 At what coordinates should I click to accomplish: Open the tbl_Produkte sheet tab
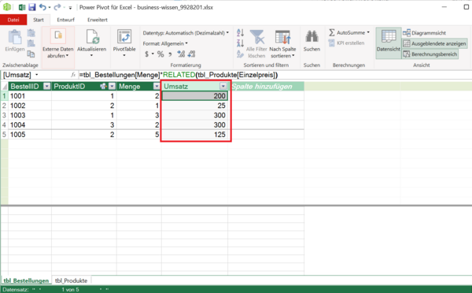71,280
